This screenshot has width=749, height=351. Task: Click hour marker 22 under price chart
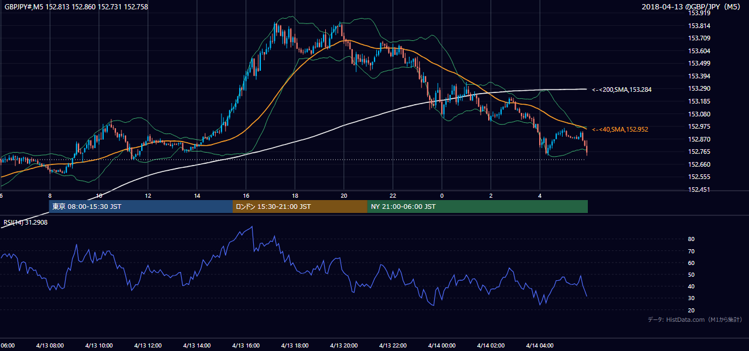pos(393,195)
